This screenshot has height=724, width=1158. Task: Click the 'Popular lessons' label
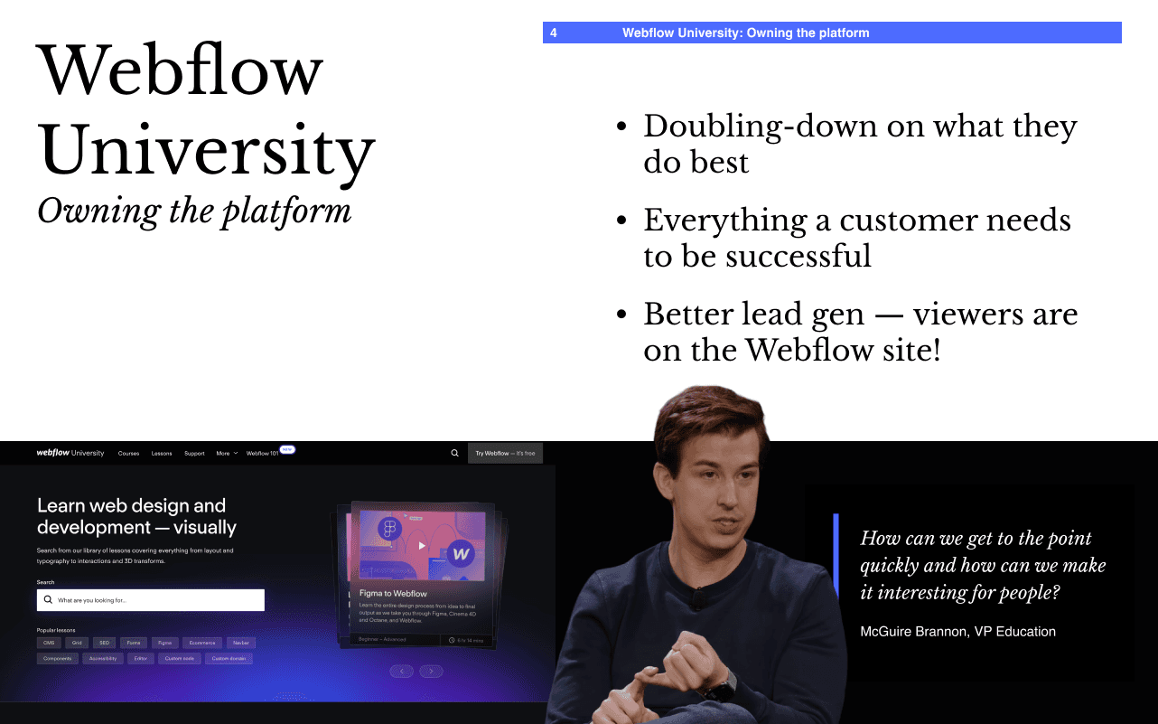pyautogui.click(x=56, y=630)
